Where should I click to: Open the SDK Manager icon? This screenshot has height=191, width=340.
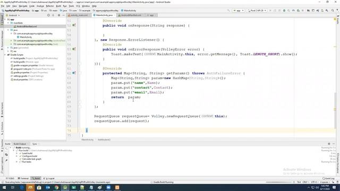pos(327,11)
